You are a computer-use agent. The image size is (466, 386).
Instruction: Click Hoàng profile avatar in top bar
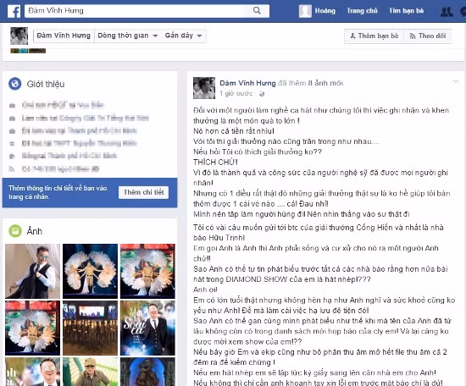(305, 11)
